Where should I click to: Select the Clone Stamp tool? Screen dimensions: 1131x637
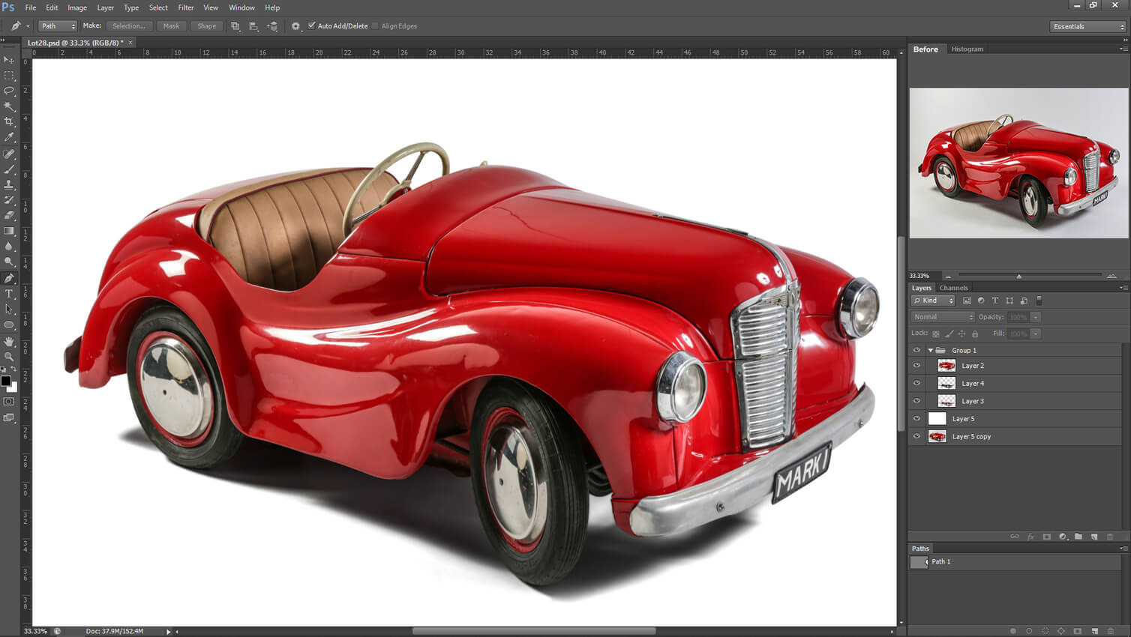tap(9, 184)
